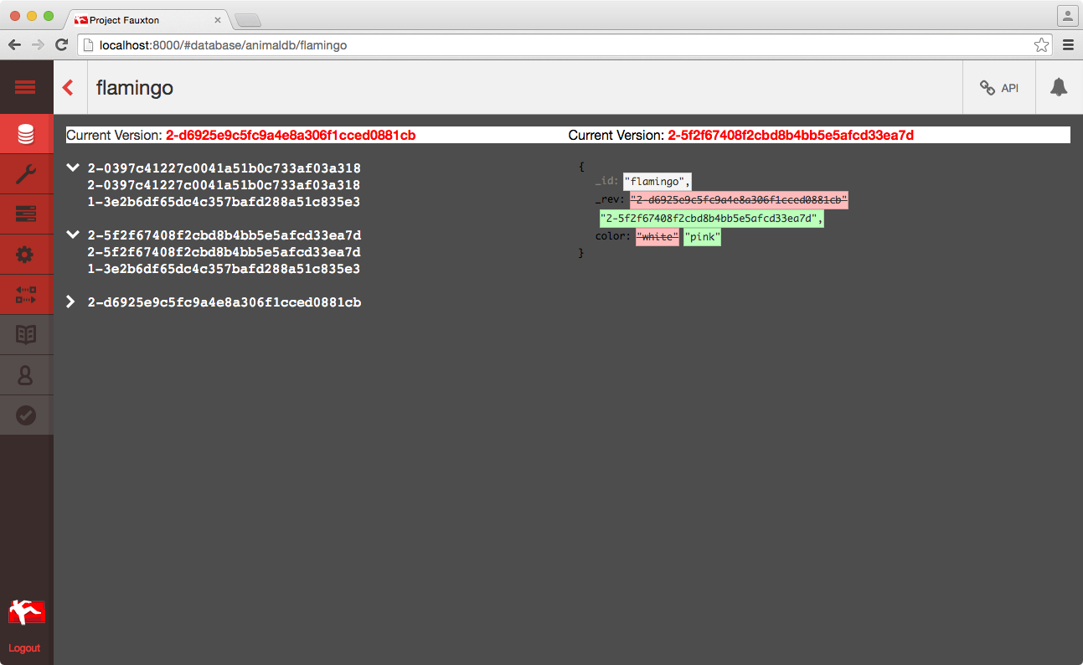Collapse the 2-0397c41227c revision branch
1083x665 pixels.
pos(73,168)
